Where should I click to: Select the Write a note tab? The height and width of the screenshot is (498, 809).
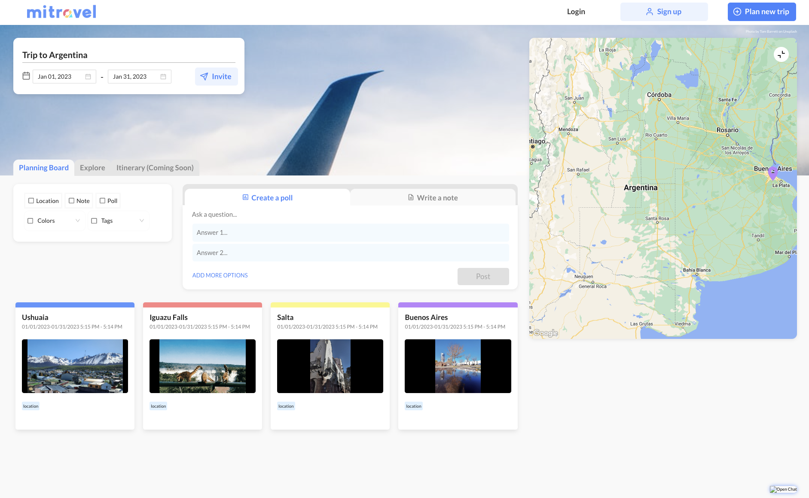[433, 198]
